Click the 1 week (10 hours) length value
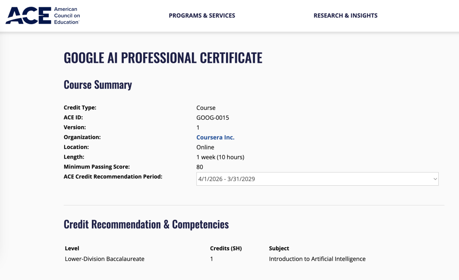 click(220, 157)
